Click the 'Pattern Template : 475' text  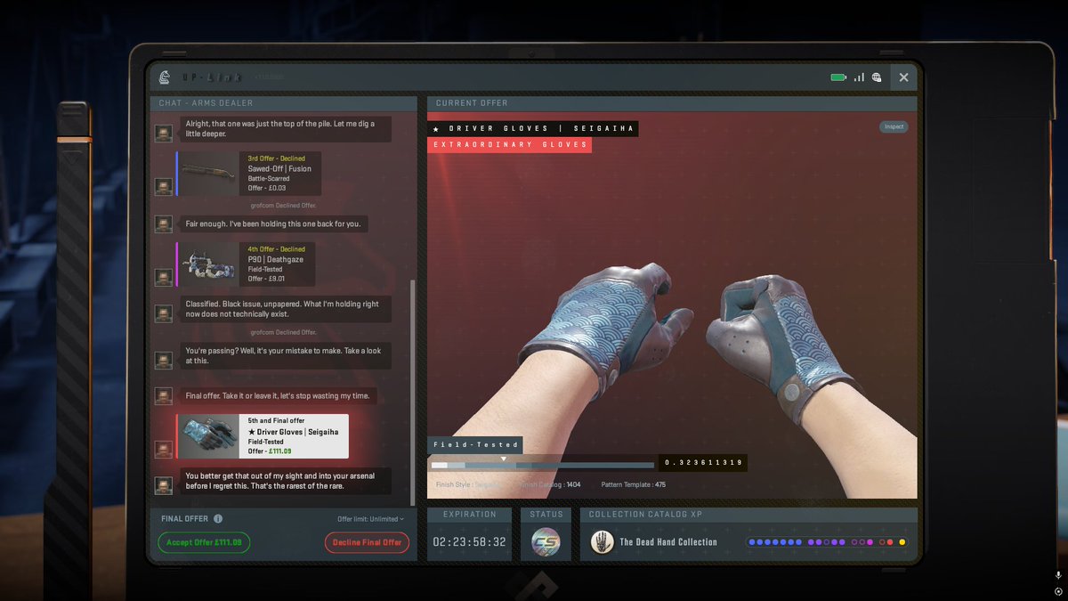[634, 485]
